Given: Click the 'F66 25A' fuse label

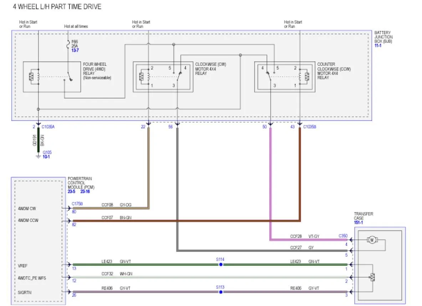Looking at the screenshot, I should pos(75,44).
